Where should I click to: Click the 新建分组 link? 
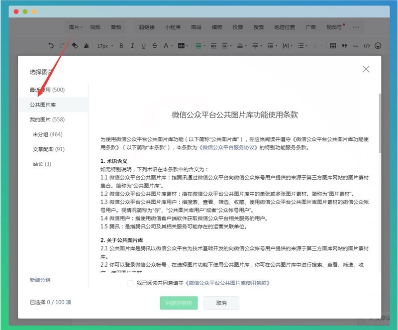click(40, 280)
